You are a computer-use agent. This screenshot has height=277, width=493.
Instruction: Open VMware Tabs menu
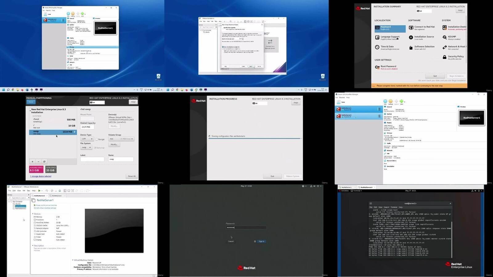pos(28,191)
